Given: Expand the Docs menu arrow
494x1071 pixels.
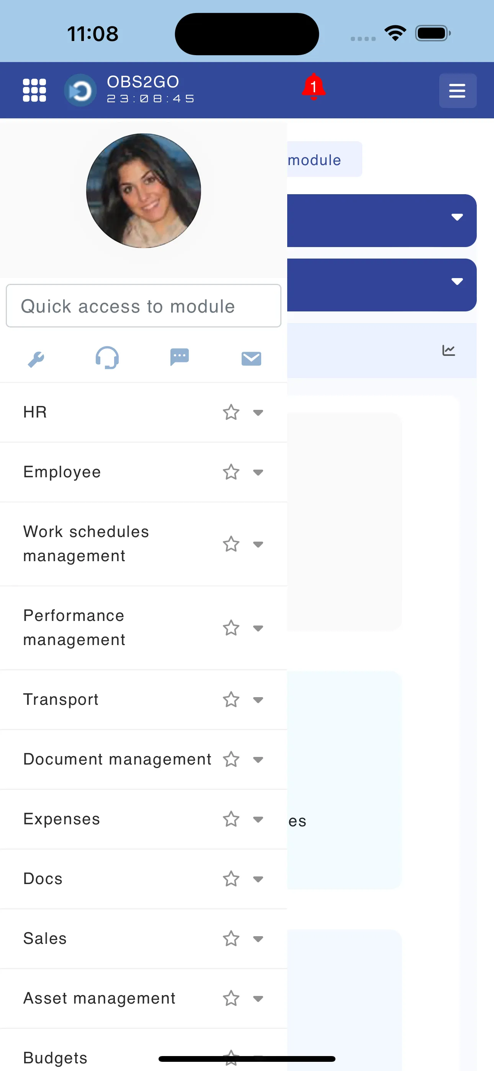Looking at the screenshot, I should (258, 879).
